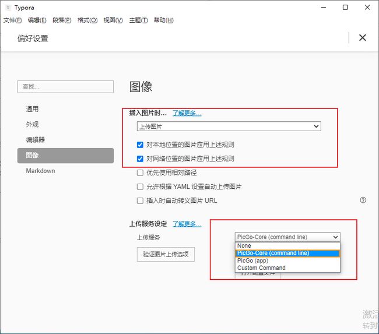This screenshot has height=334, width=379.
Task: Select the 通用 settings category
Action: click(65, 109)
